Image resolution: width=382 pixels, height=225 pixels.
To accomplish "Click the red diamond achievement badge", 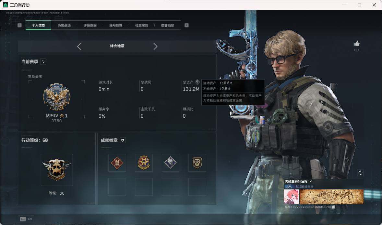I will pos(117,163).
